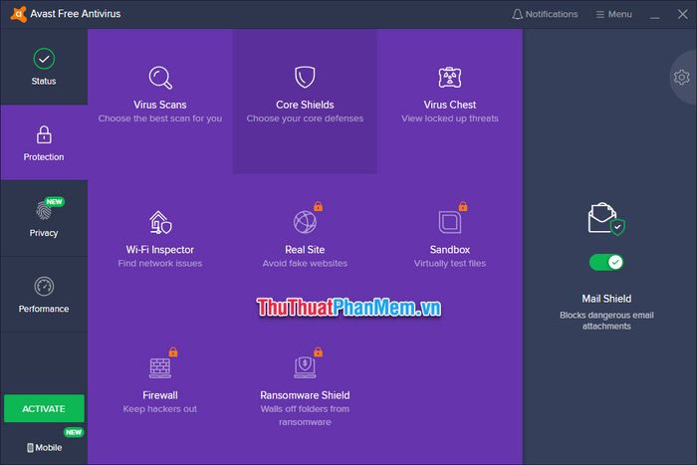
Task: Select the Protection padlock icon
Action: click(44, 134)
